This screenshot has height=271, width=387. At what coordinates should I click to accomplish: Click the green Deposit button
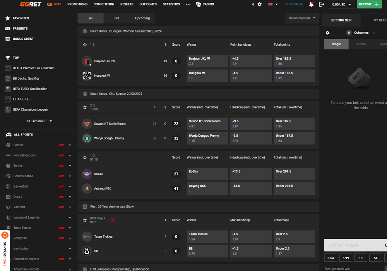(369, 4)
